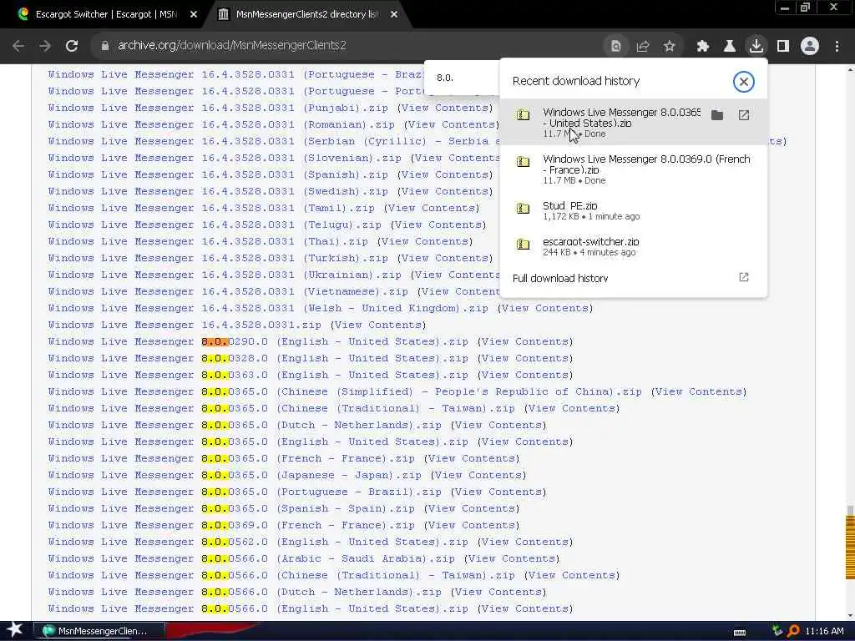Download 8.0.0365.0 English United States zip
The image size is (855, 641).
(257, 442)
